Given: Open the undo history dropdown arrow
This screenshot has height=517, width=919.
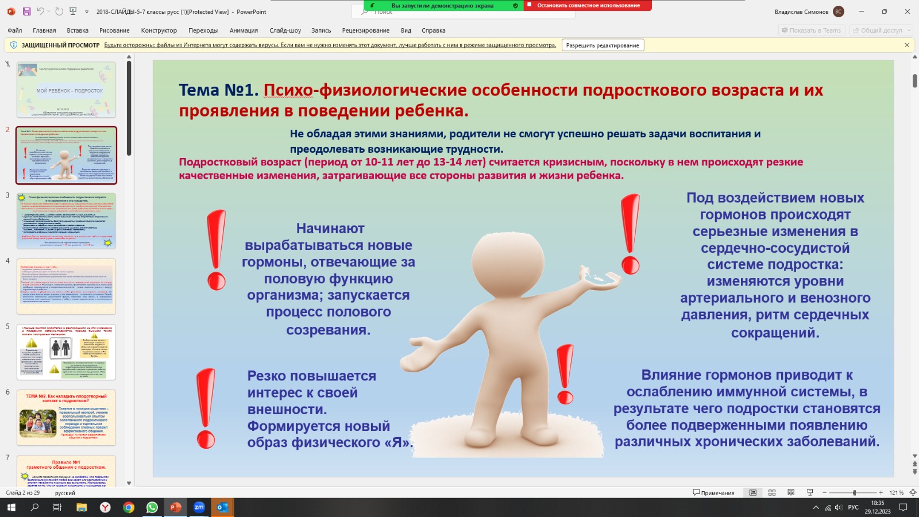Looking at the screenshot, I should (x=49, y=11).
